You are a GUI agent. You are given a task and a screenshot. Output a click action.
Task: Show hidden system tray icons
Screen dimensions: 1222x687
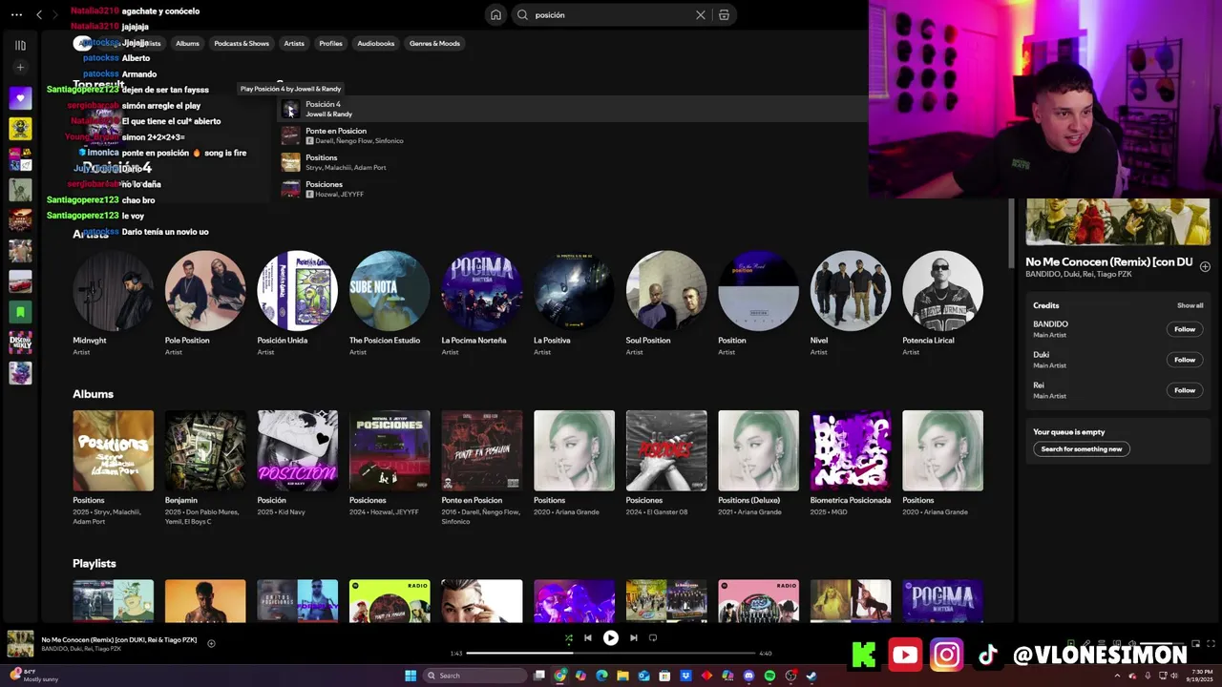[1117, 676]
